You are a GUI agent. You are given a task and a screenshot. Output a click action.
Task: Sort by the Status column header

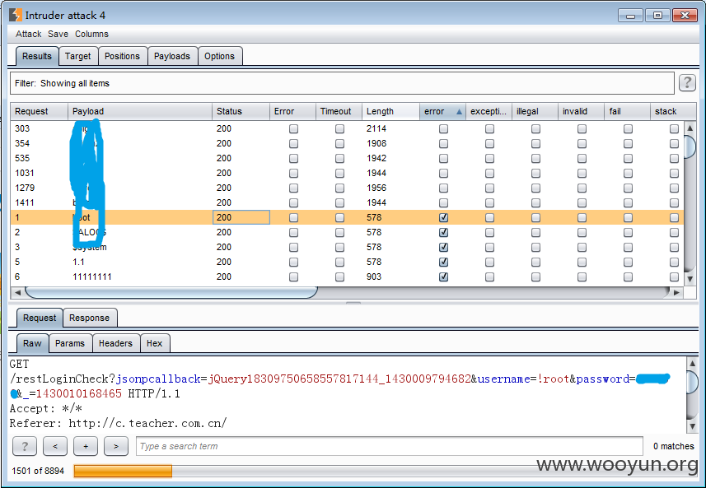pyautogui.click(x=241, y=112)
